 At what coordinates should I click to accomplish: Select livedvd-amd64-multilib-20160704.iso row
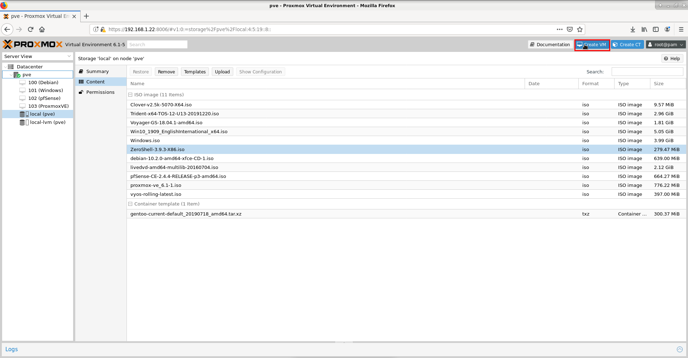[x=406, y=168]
